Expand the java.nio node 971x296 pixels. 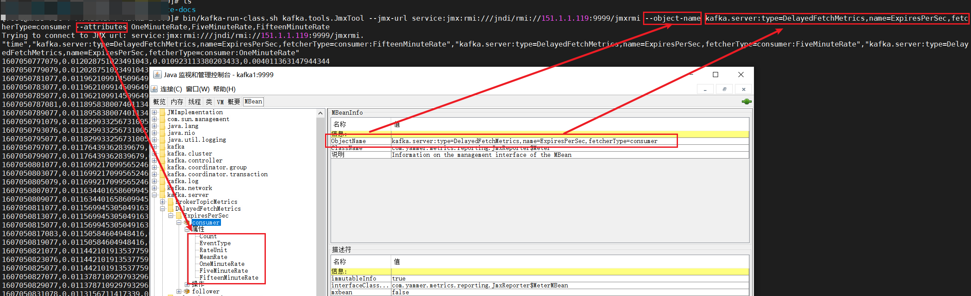[x=154, y=133]
